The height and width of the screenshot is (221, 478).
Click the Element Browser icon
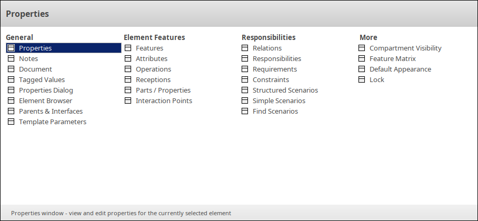(x=11, y=101)
